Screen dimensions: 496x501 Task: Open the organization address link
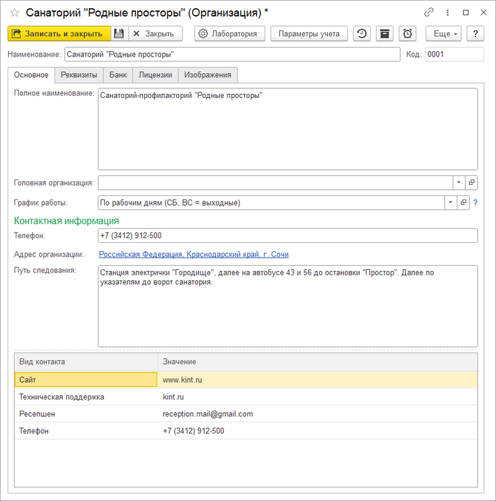[x=194, y=255]
